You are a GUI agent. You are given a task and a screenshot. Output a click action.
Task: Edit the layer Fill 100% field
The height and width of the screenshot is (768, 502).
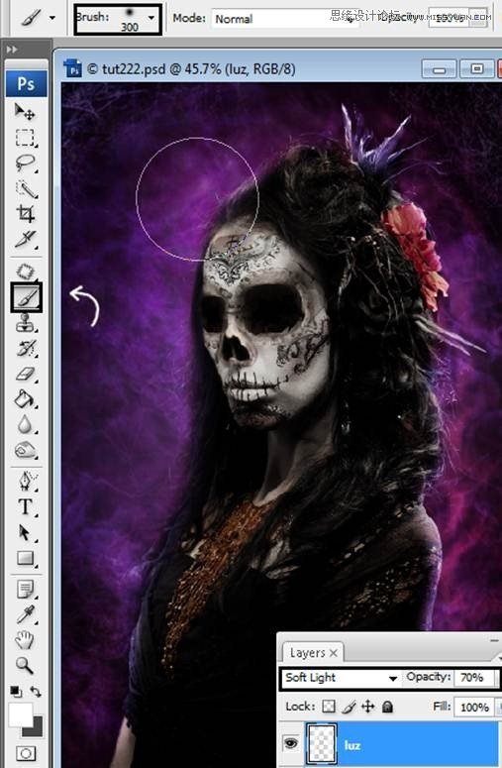click(474, 708)
